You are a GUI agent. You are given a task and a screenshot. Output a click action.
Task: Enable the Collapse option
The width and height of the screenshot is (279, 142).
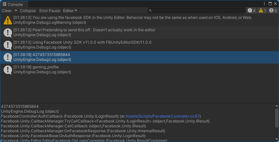point(28,11)
